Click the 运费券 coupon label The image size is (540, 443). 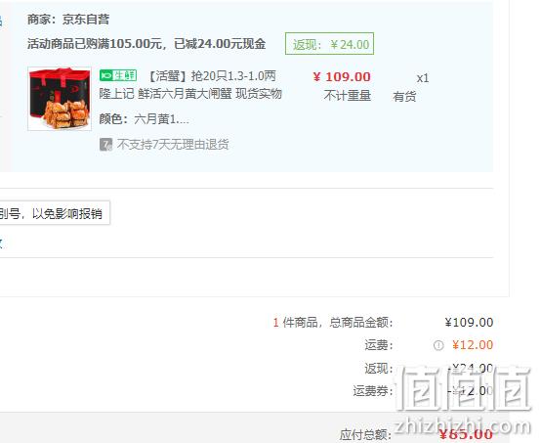pyautogui.click(x=373, y=391)
